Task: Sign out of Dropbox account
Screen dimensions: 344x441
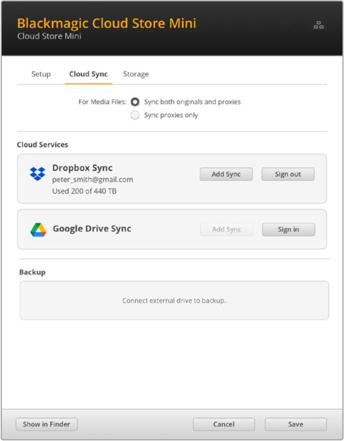Action: 288,175
